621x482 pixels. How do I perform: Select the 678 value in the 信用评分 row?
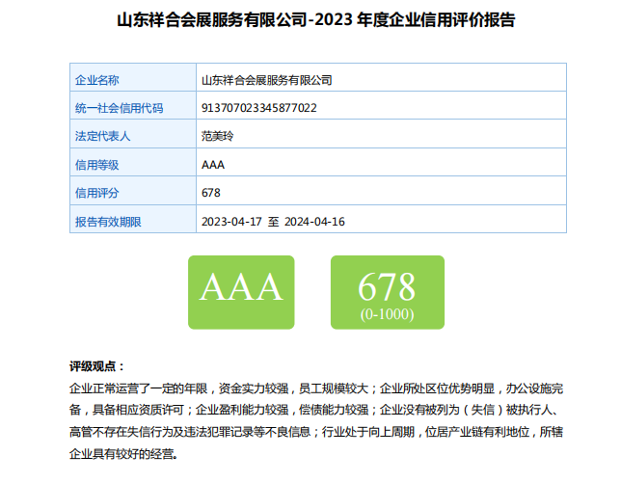[210, 193]
